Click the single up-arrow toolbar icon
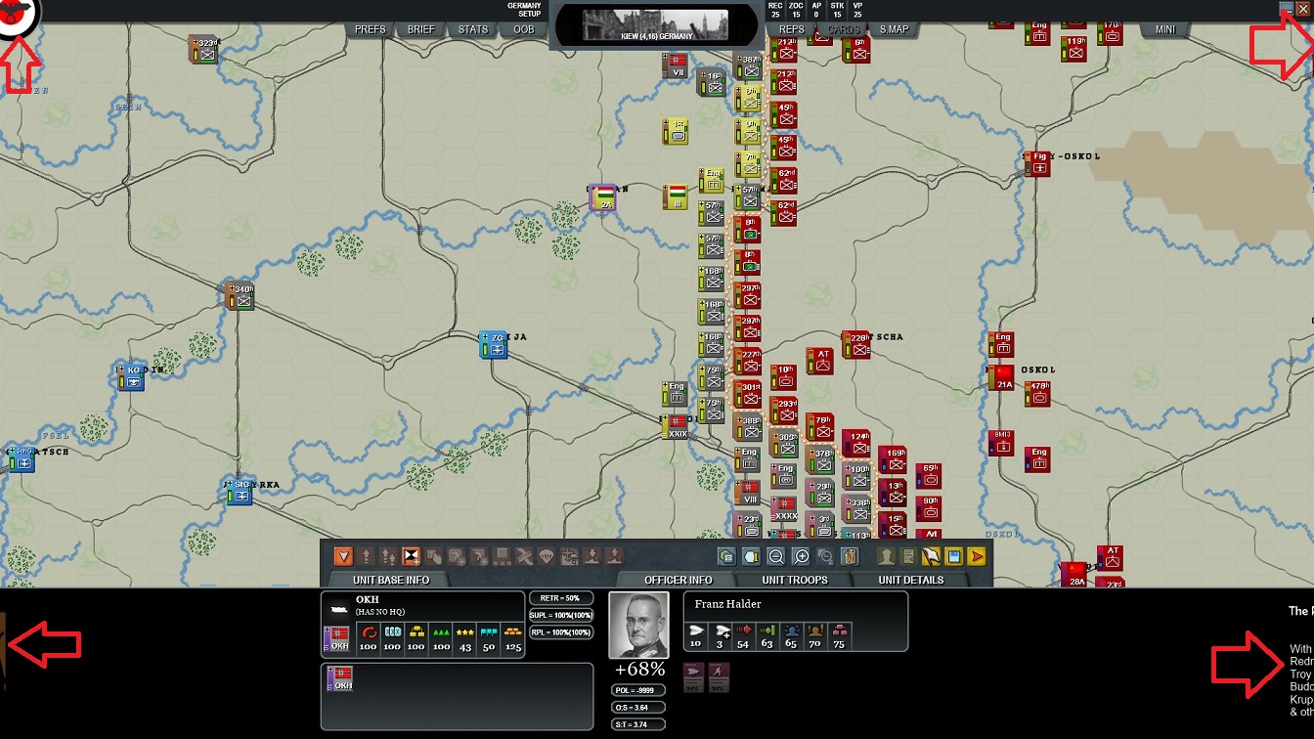This screenshot has width=1314, height=739. [x=367, y=556]
